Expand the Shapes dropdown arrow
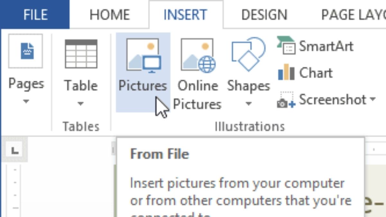Viewport: 386px width, 217px height. click(248, 104)
